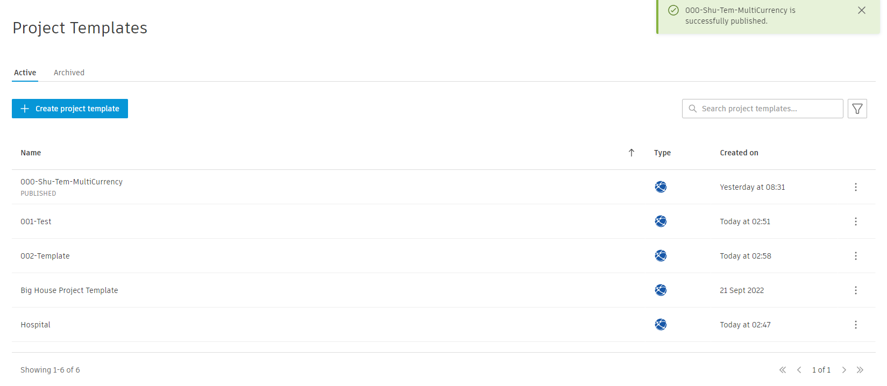Open the Big House Project Template row

point(69,290)
